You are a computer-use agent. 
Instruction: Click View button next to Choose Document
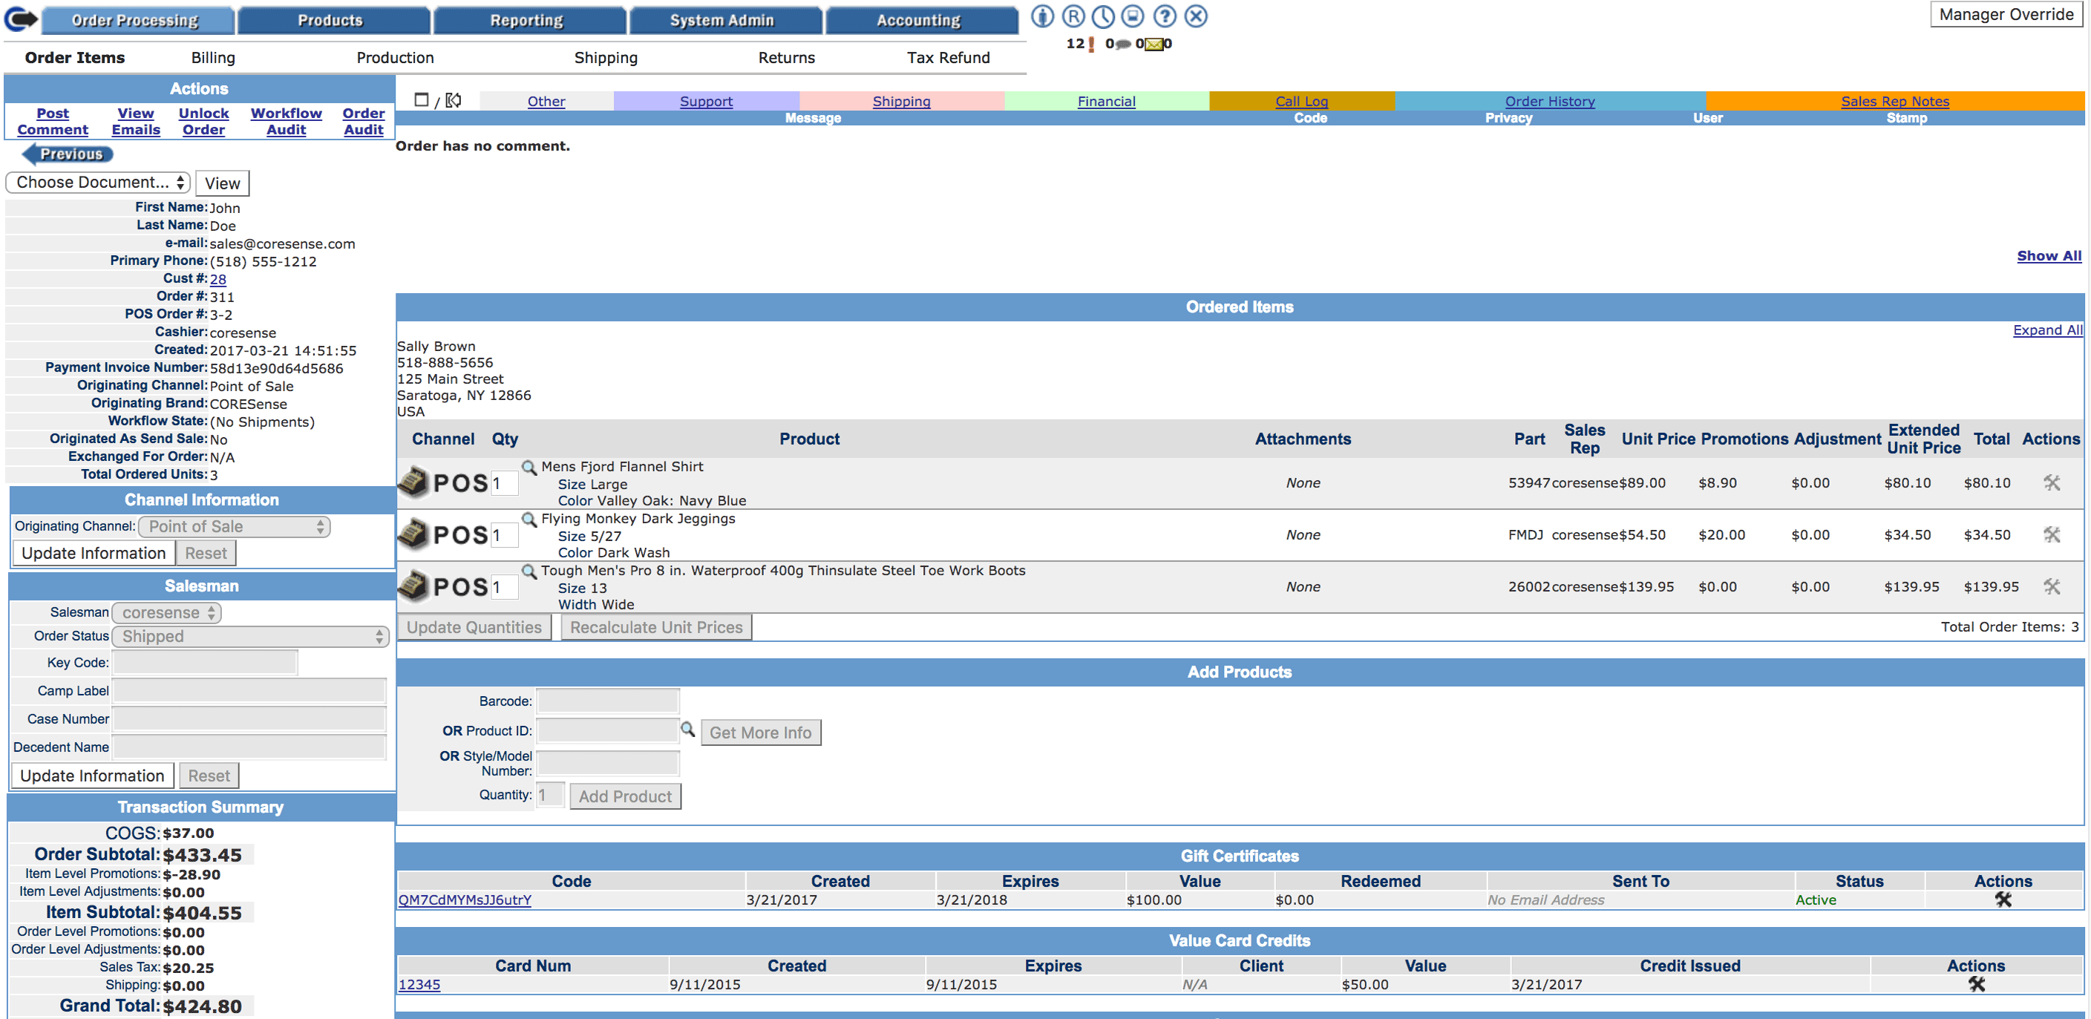pyautogui.click(x=223, y=183)
